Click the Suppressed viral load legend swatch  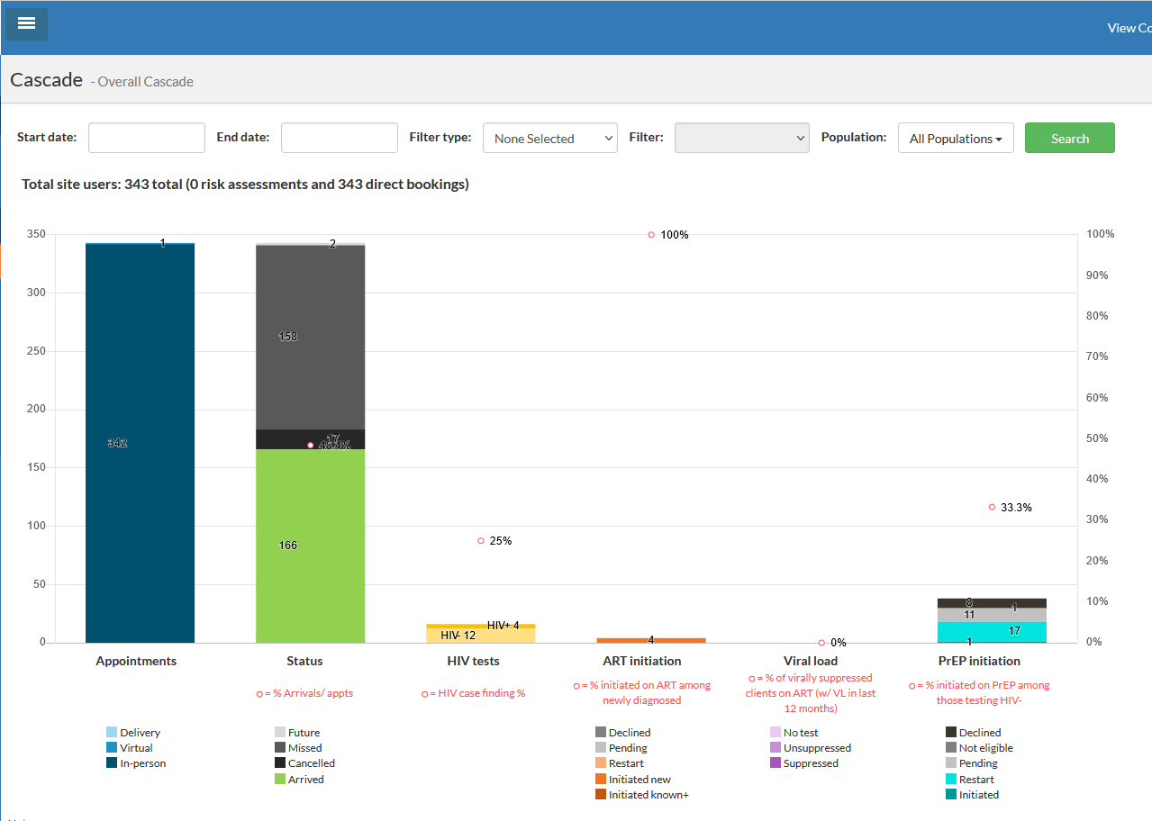coord(776,763)
